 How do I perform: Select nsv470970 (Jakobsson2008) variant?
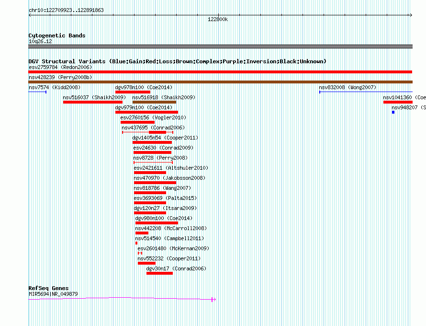[x=155, y=183]
